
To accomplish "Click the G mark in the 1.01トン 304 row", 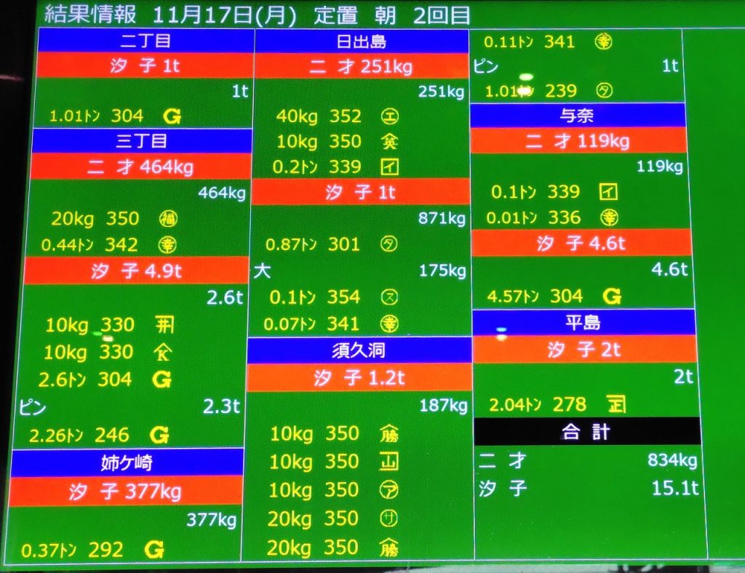I will coord(172,116).
